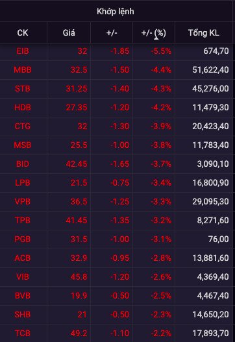This screenshot has width=235, height=342.
Task: Open the VPB ticker
Action: [23, 201]
